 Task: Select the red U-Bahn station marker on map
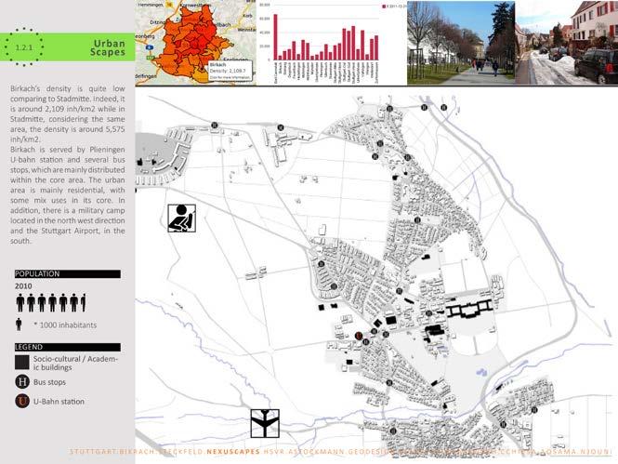coord(359,336)
